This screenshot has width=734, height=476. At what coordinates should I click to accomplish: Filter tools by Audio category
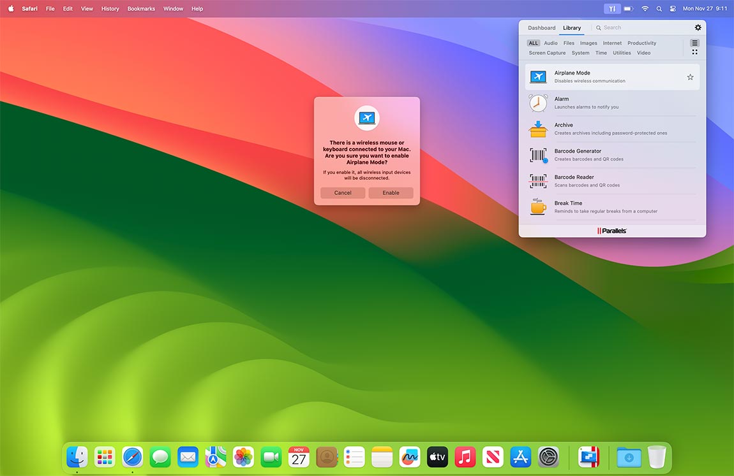[x=550, y=43]
